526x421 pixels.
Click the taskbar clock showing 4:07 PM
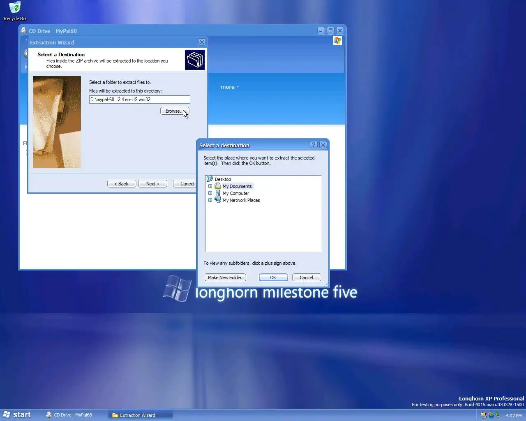514,416
